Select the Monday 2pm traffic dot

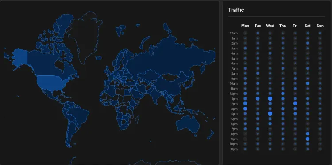[245, 104]
